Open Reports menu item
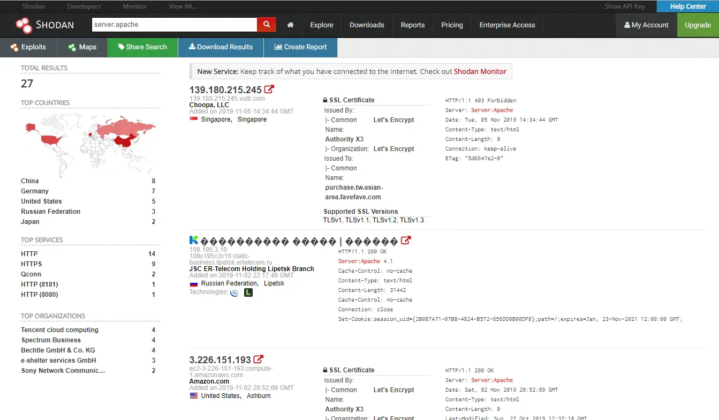The width and height of the screenshot is (719, 420). pyautogui.click(x=413, y=25)
